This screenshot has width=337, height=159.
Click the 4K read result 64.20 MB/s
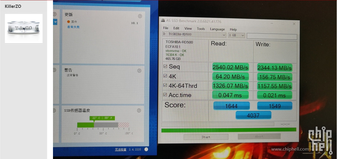pos(230,77)
